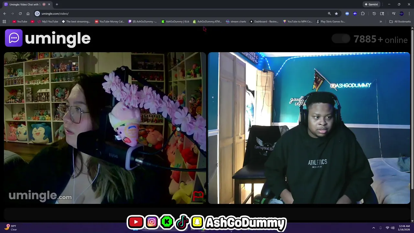Screen dimensions: 414x233
Task: Open the AshGoDummy | Kick bookmark
Action: (175, 22)
